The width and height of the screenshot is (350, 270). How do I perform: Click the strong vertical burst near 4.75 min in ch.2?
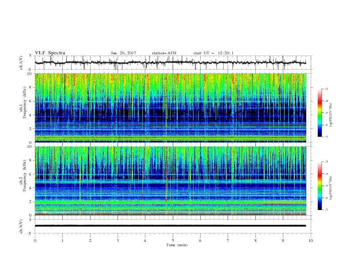tap(166, 181)
